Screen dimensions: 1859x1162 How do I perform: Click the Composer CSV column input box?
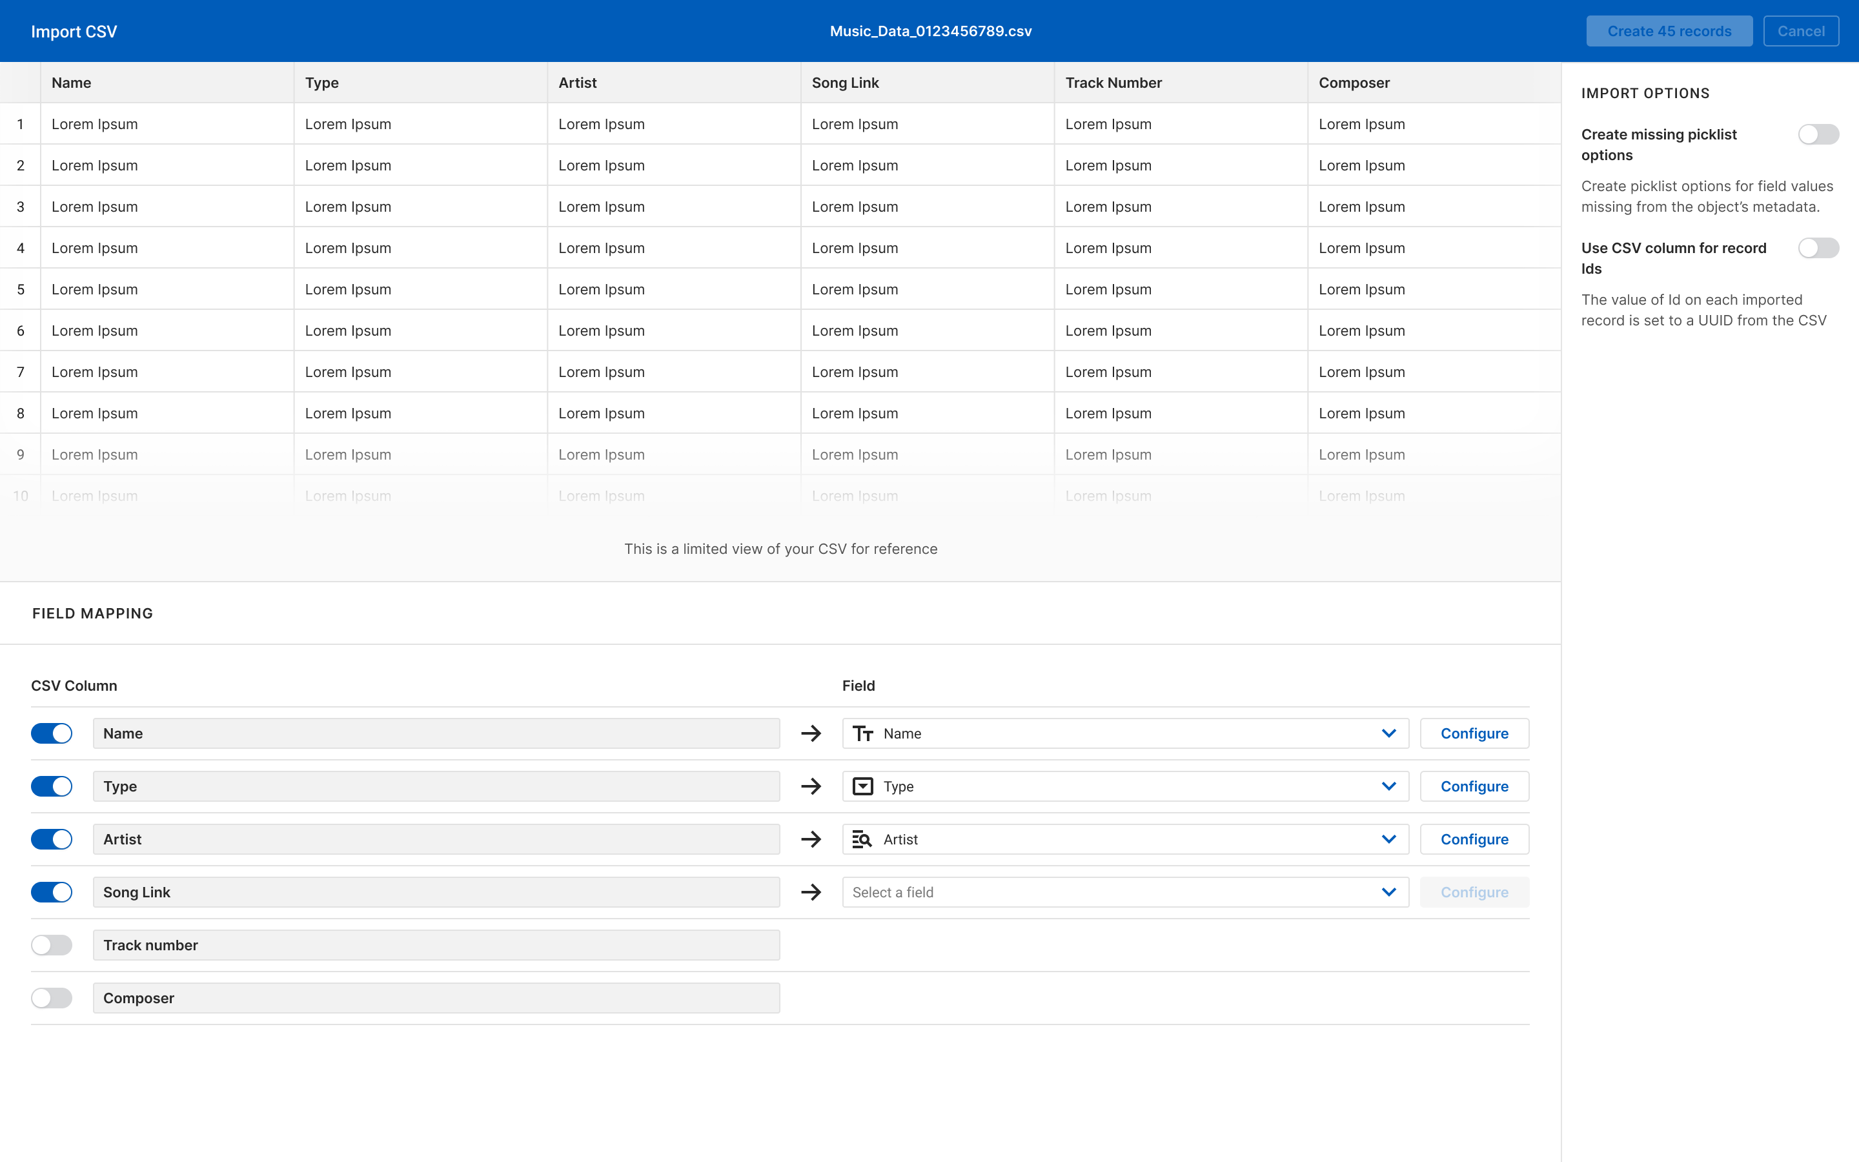436,998
